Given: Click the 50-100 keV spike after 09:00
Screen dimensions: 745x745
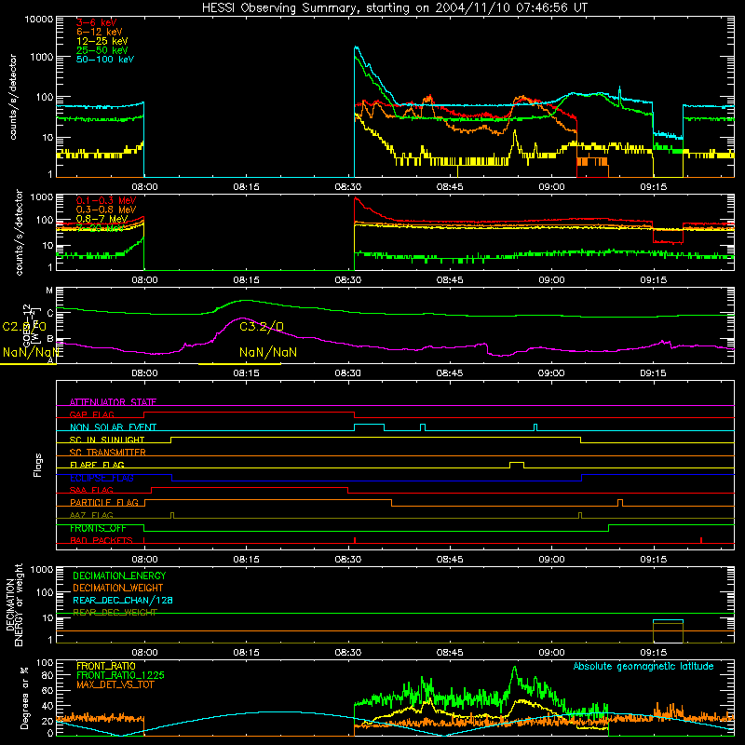Looking at the screenshot, I should tap(619, 92).
